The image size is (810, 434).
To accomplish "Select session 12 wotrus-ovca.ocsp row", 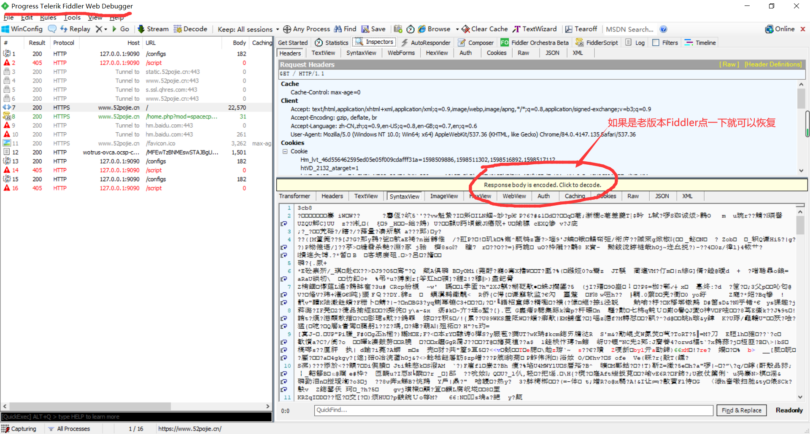I will click(x=136, y=153).
